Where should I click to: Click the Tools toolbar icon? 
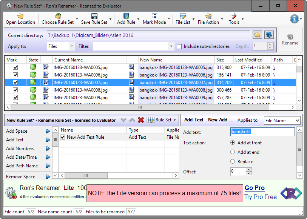[x=234, y=16]
